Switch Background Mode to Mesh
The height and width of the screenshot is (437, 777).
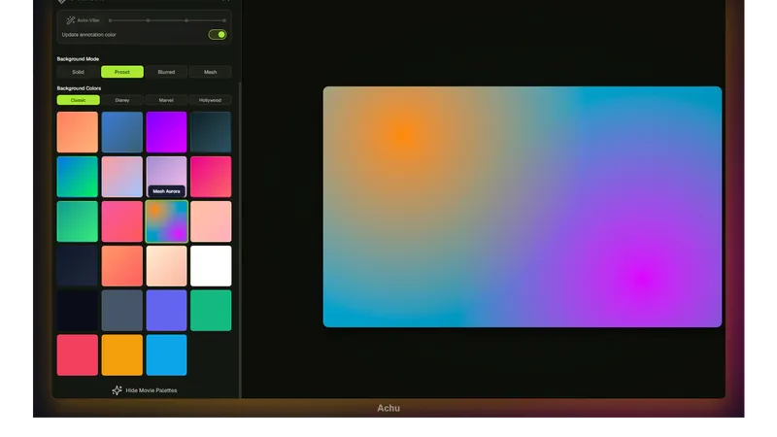pos(210,72)
